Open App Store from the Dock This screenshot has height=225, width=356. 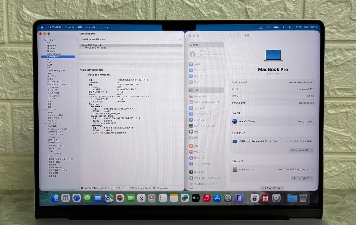pos(217,198)
